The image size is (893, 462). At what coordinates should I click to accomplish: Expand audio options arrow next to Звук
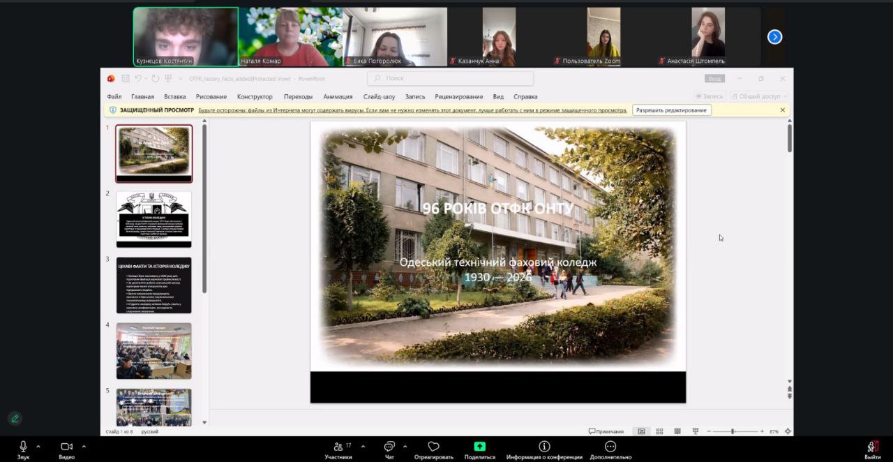pos(38,446)
